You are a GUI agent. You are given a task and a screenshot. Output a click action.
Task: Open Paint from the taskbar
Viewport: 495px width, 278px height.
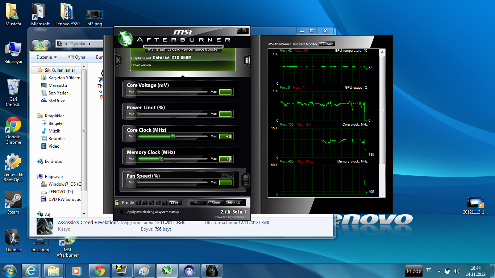(x=144, y=271)
